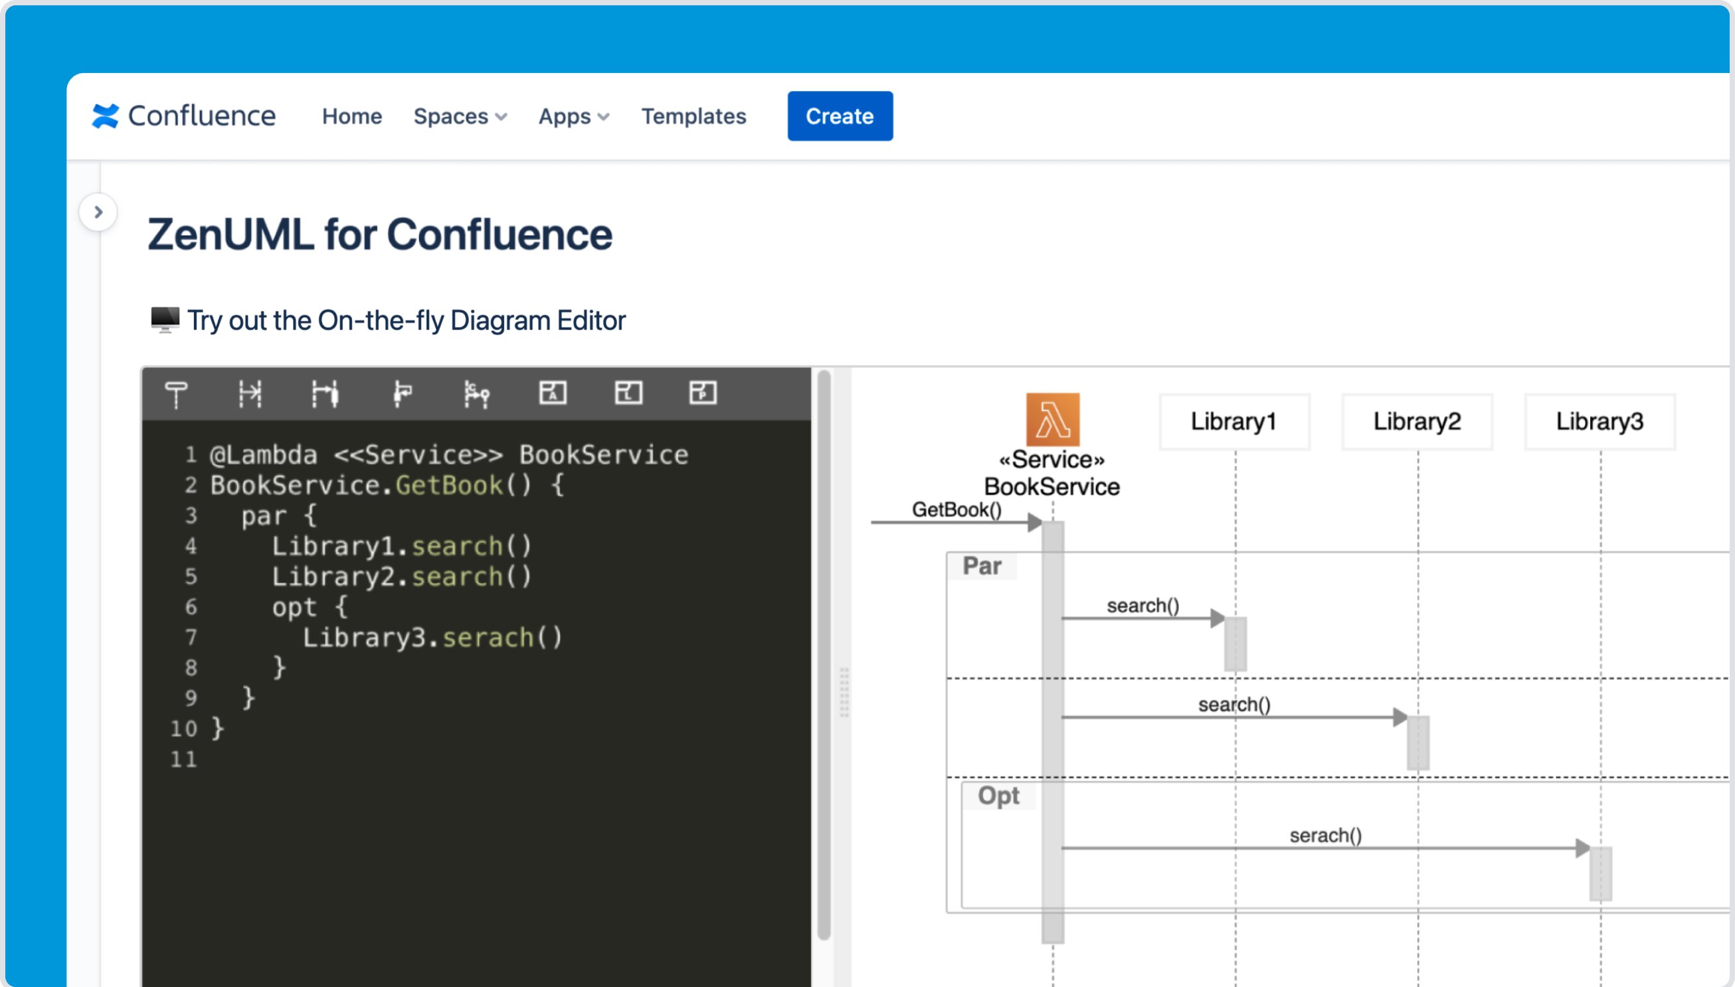Click the pane splitter drag handle

844,691
